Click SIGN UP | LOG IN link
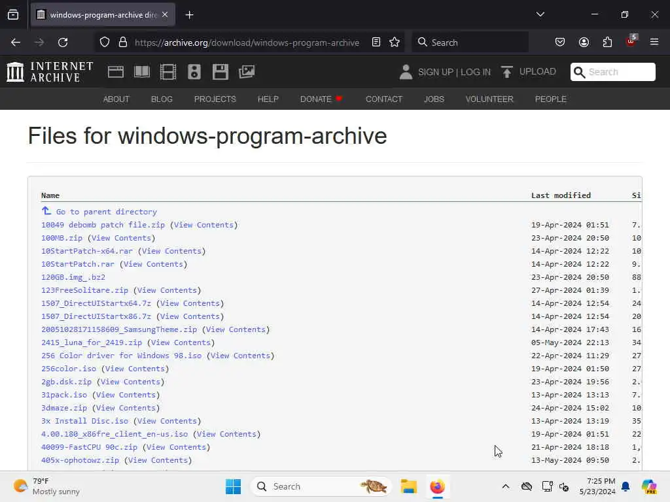Viewport: 670px width, 502px height. [454, 72]
